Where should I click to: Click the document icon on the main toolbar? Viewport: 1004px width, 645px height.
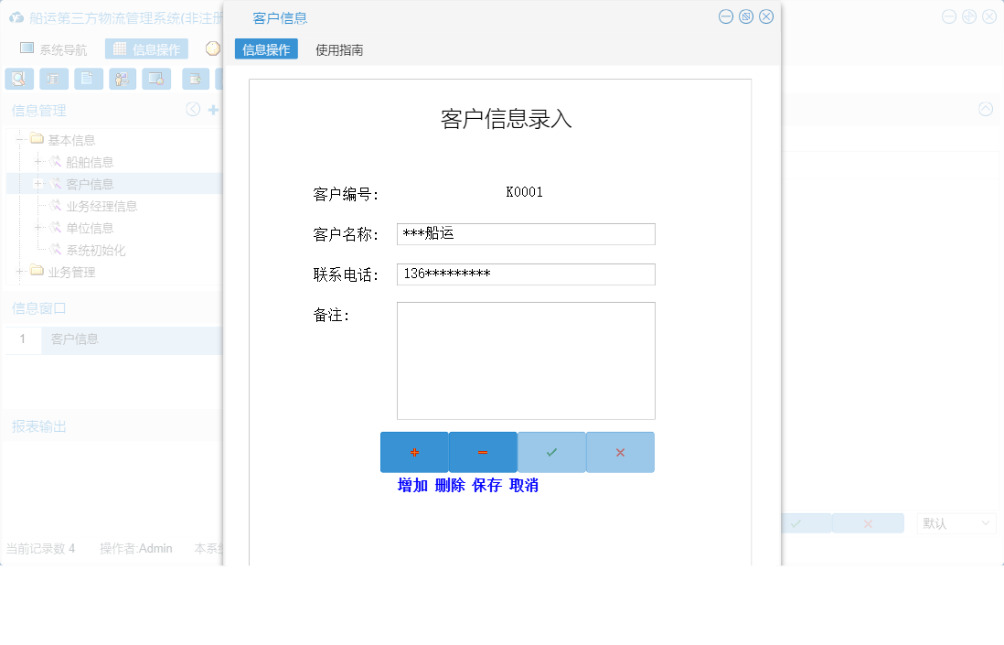(x=87, y=79)
